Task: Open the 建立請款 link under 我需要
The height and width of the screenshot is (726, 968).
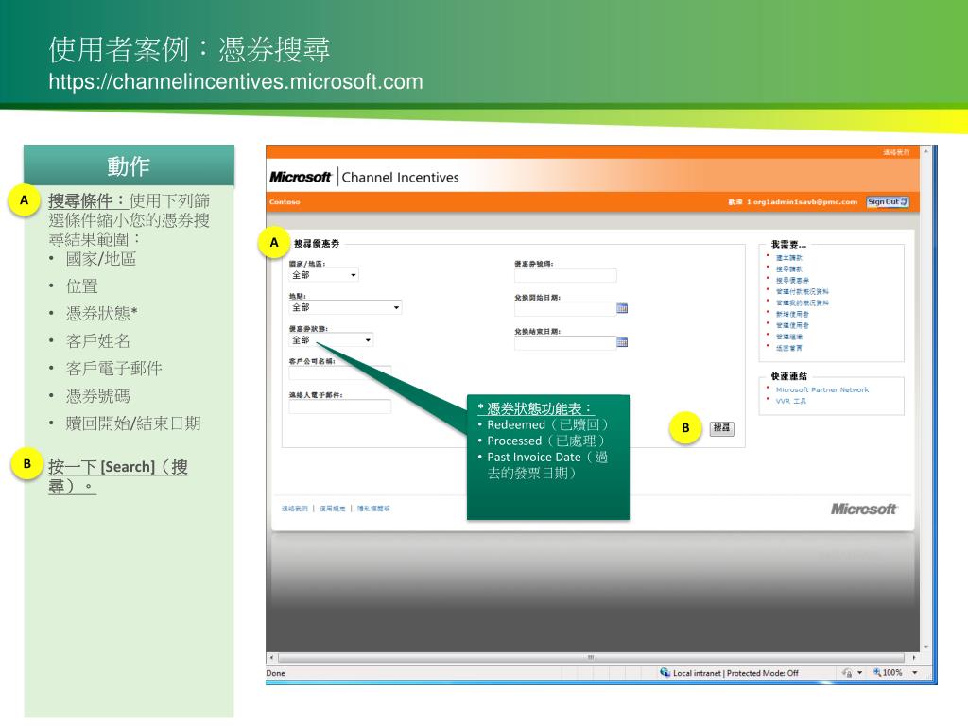Action: [x=789, y=257]
